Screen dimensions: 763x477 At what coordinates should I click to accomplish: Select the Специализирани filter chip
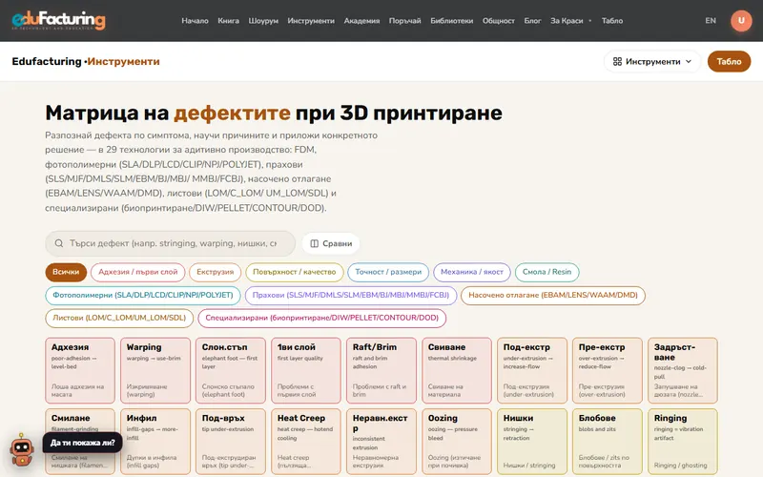(x=321, y=319)
